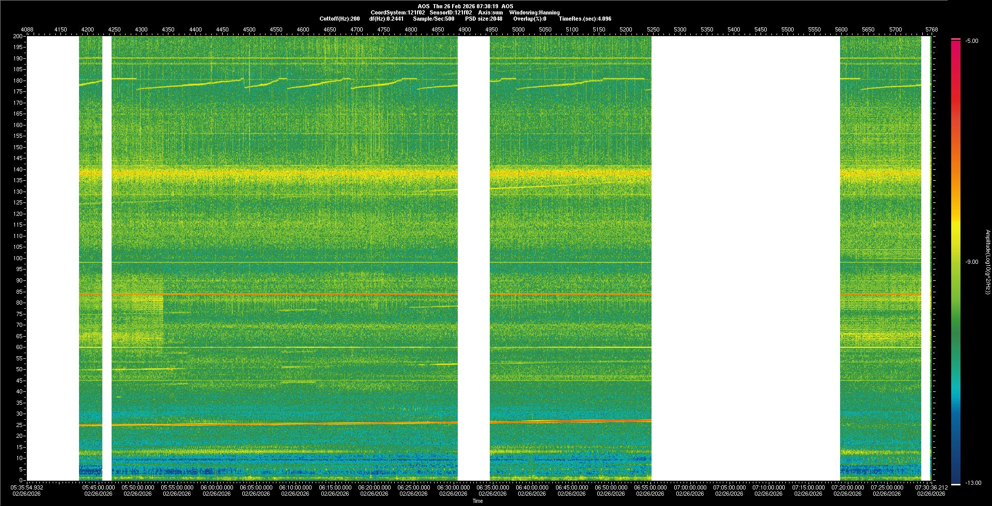
Task: Click the Amplitude Log10(g^2/Hz) colorbar title
Action: tap(987, 262)
